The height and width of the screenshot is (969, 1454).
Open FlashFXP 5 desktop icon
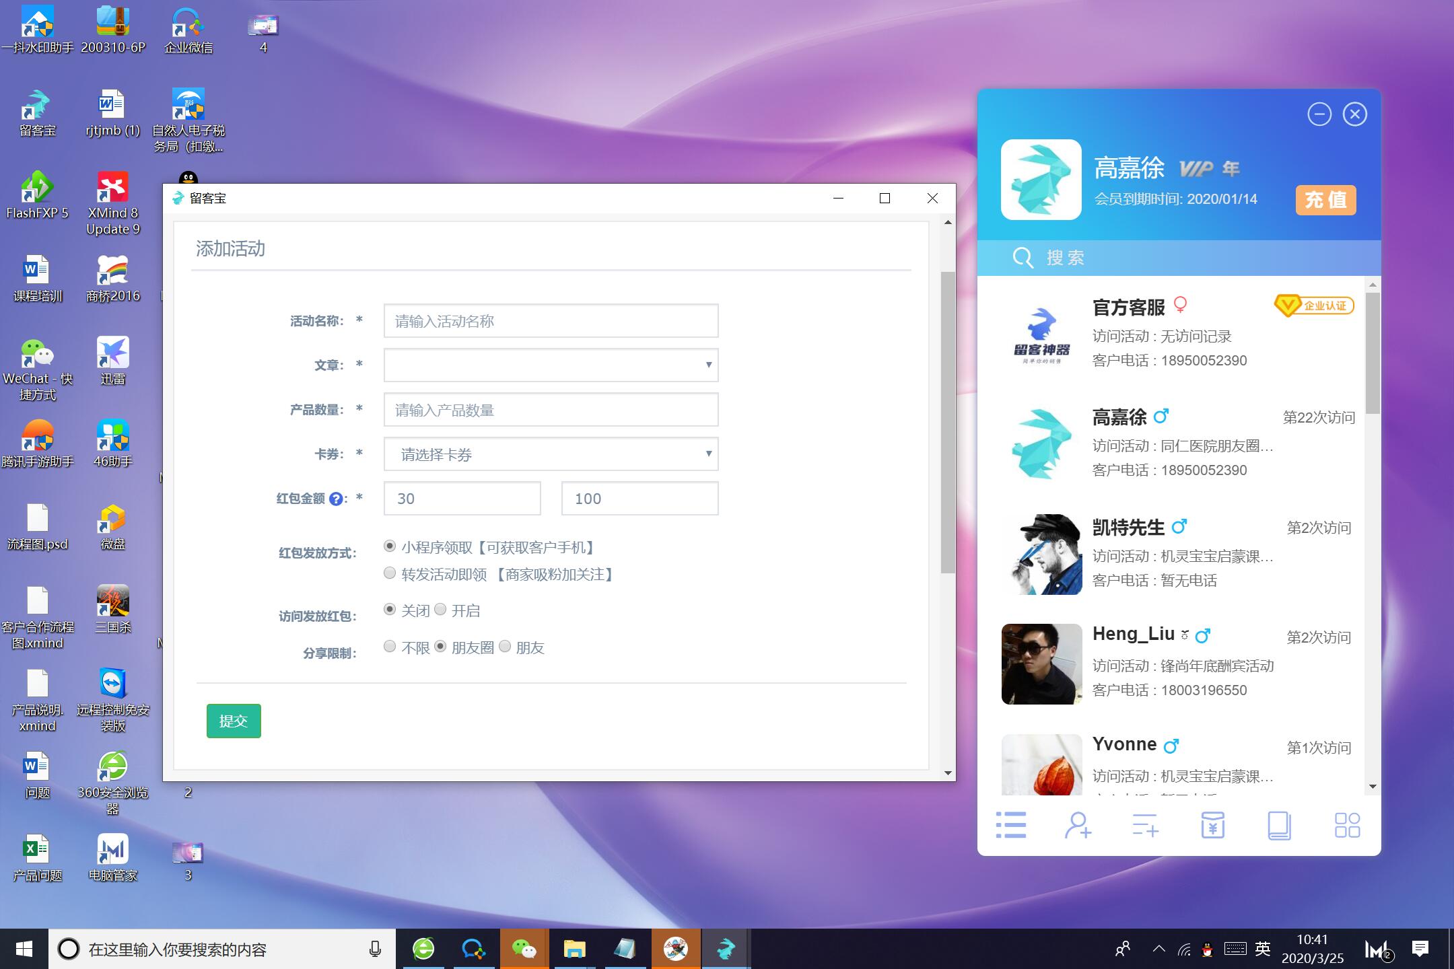click(38, 195)
